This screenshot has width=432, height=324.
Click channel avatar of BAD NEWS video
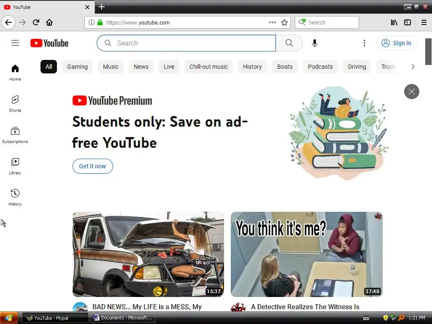pyautogui.click(x=80, y=307)
